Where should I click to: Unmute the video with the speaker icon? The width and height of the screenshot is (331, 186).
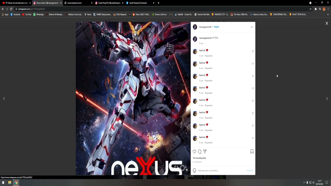tap(187, 170)
